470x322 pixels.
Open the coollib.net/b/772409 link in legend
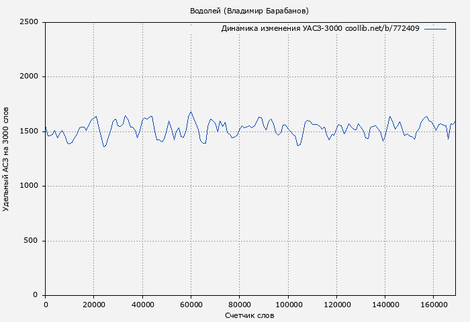point(382,29)
